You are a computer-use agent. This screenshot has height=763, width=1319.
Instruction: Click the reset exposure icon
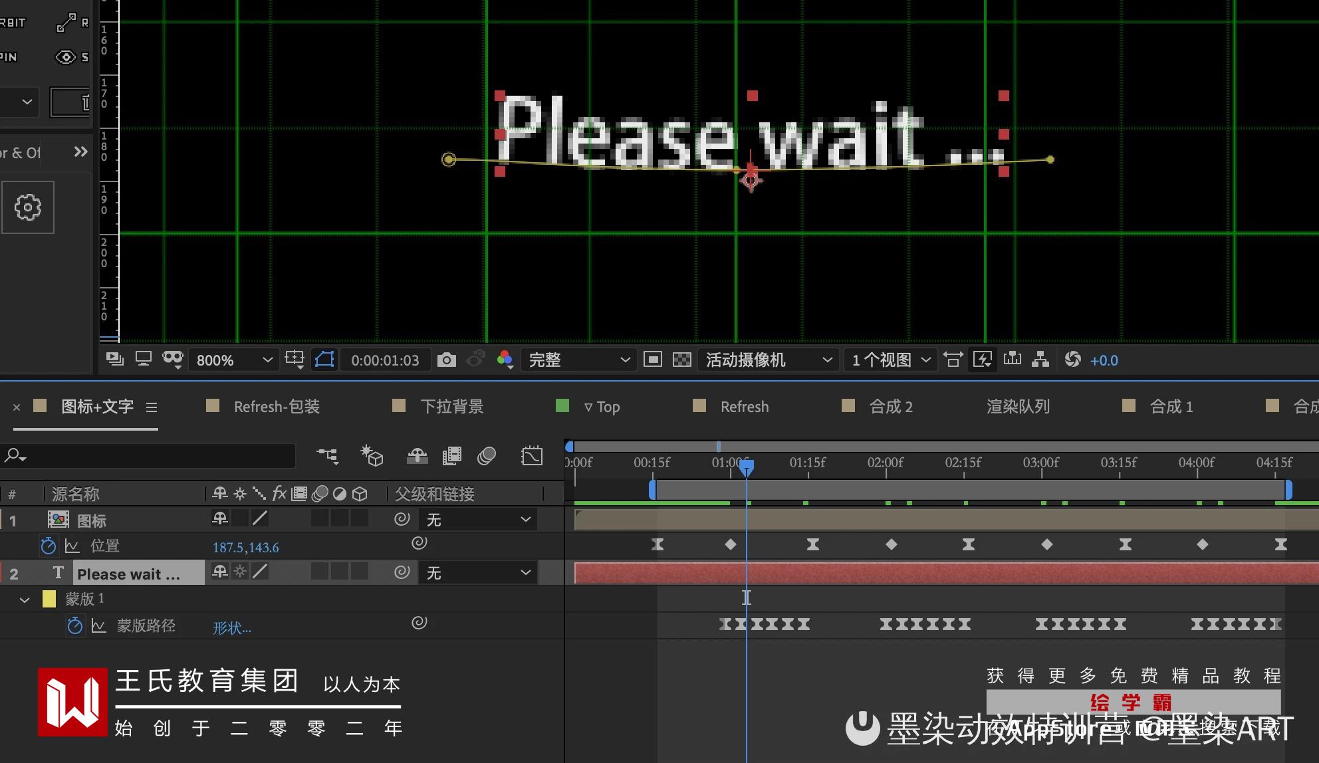[1072, 360]
